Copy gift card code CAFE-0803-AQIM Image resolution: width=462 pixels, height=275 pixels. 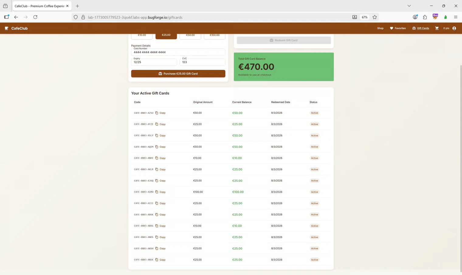coord(160,147)
